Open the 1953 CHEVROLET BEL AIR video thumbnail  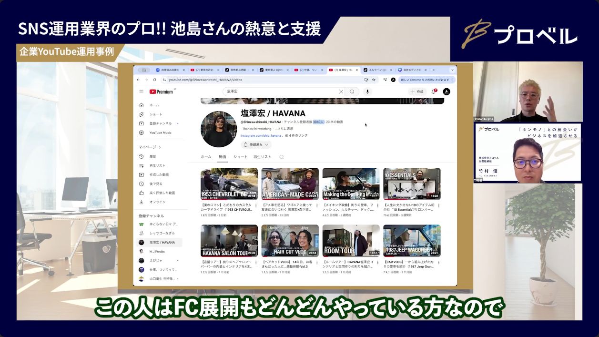click(229, 184)
